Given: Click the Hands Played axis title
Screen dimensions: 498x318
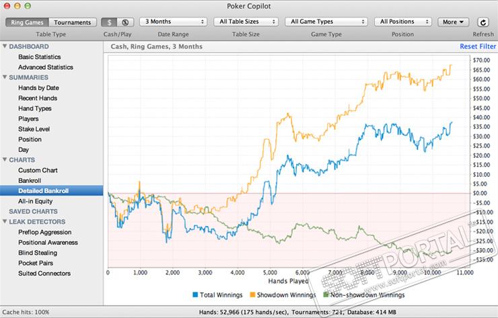Looking at the screenshot, I should click(x=288, y=281).
